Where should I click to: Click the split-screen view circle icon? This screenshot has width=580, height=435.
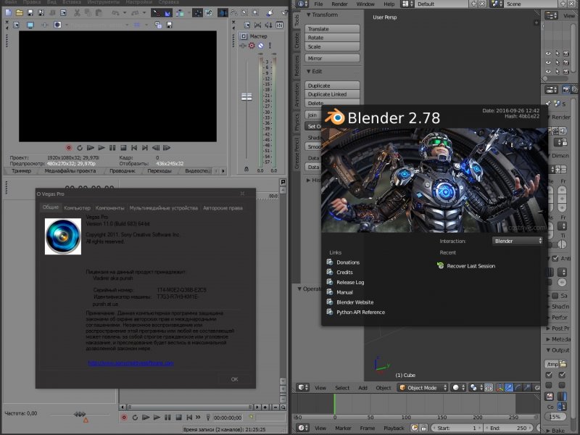coord(57,25)
